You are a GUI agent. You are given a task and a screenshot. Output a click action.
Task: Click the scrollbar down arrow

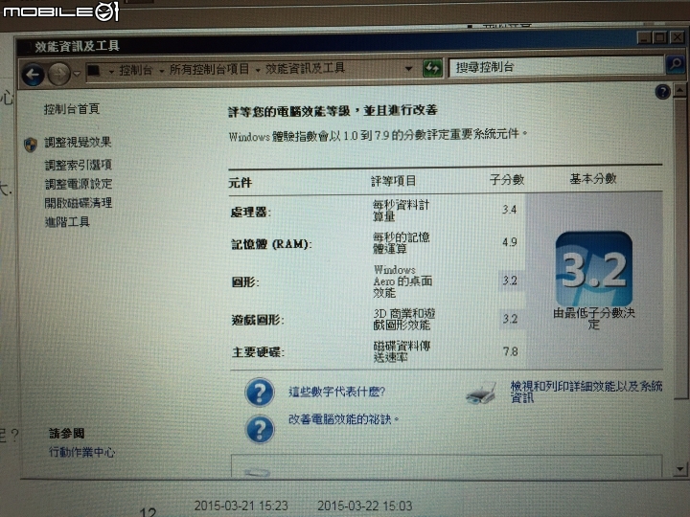tap(680, 468)
